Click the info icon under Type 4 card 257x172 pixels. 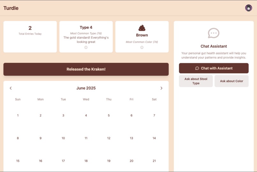click(x=86, y=47)
